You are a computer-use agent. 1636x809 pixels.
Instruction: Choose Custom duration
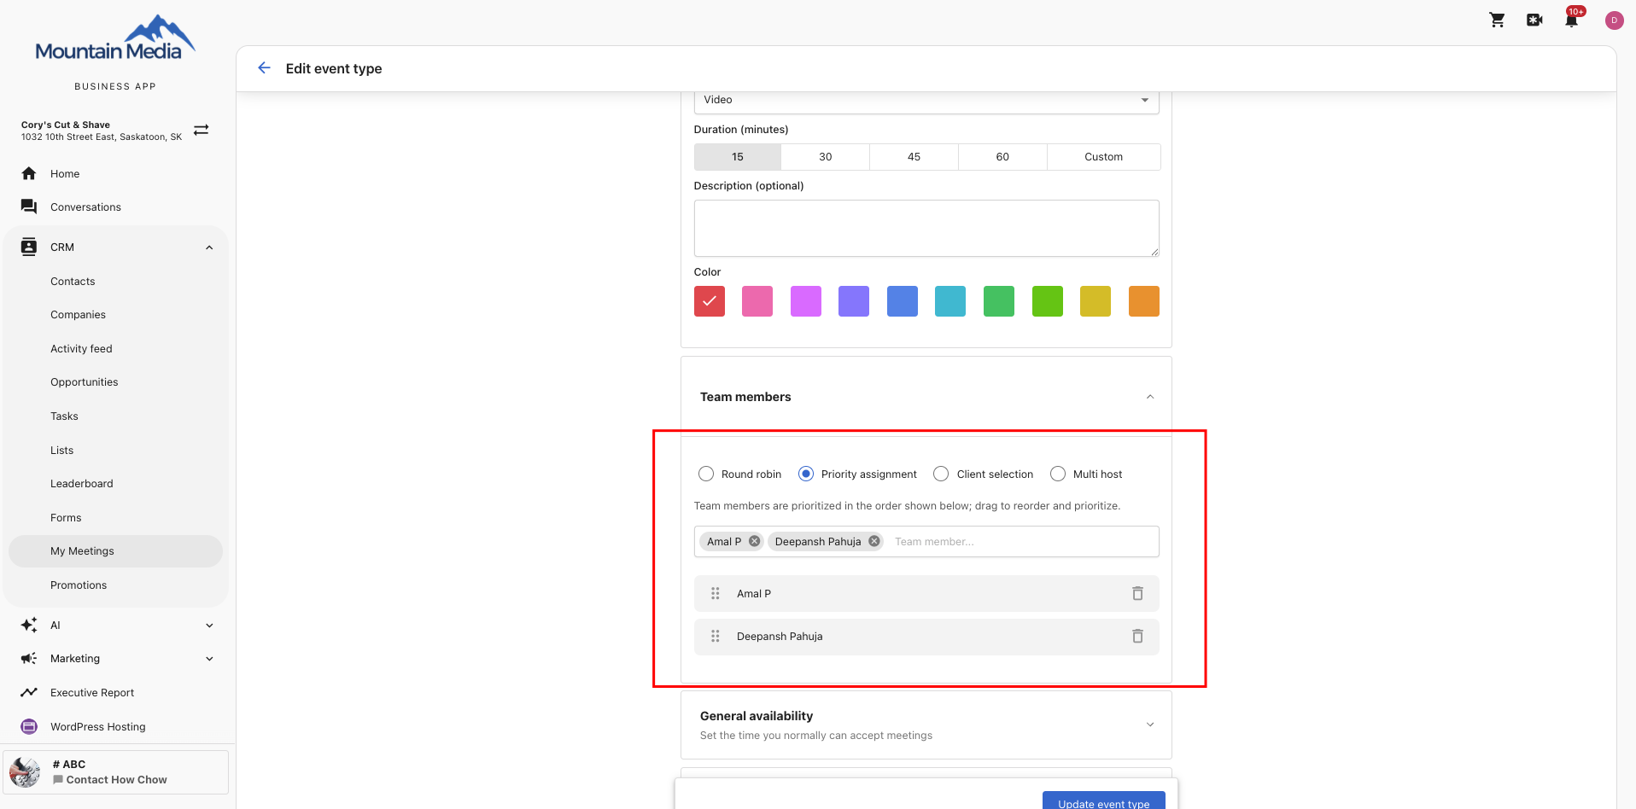click(x=1103, y=157)
